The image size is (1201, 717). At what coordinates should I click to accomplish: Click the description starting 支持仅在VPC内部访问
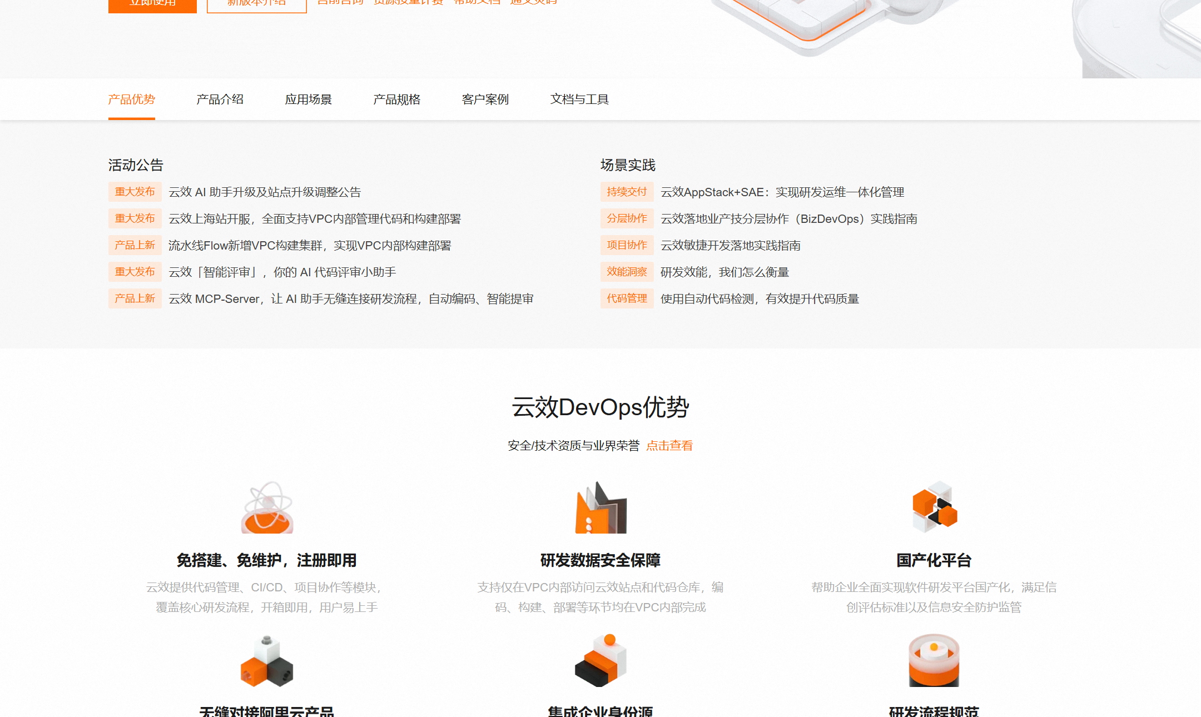600,598
